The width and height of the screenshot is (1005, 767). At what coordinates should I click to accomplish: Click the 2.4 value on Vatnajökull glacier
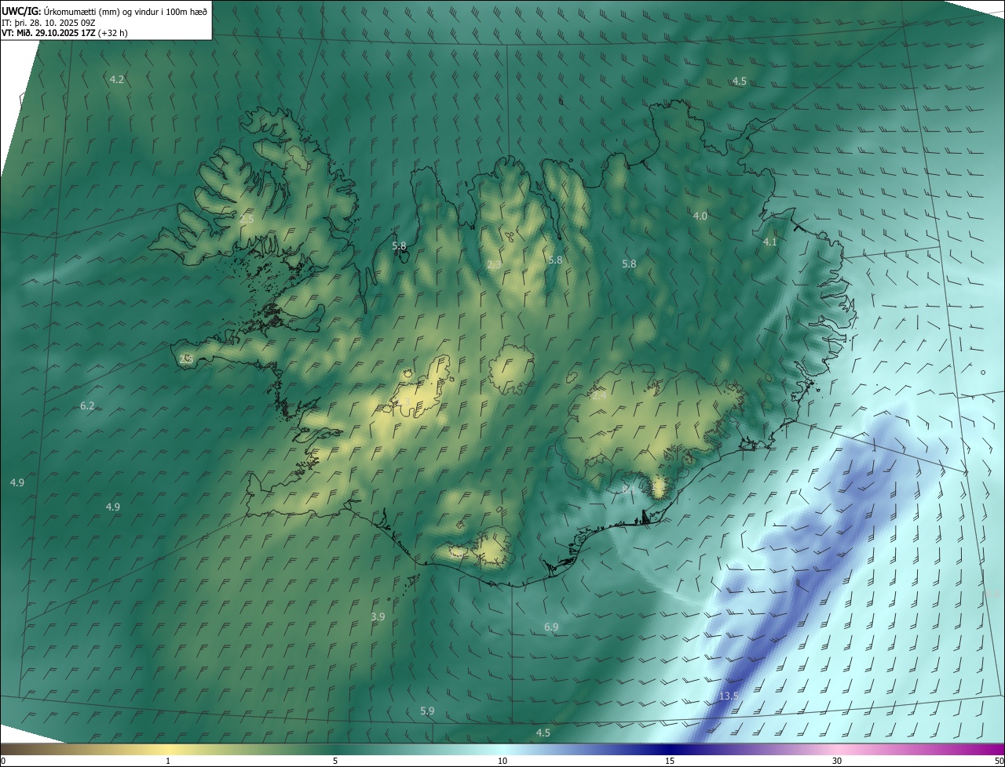tap(599, 396)
